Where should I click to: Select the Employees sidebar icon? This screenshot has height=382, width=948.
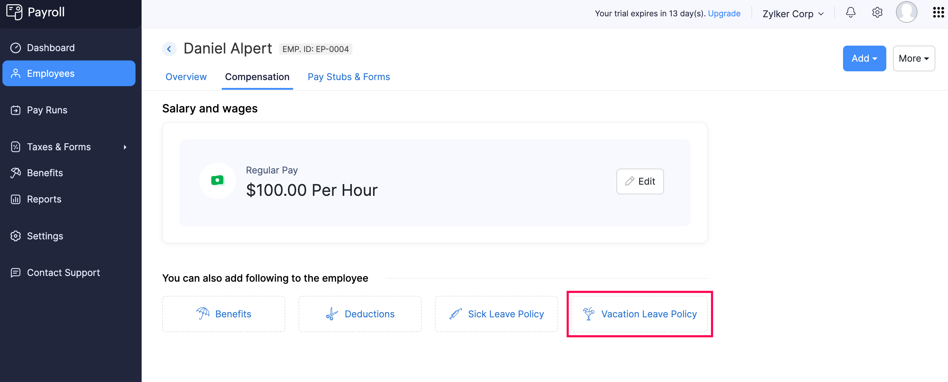tap(15, 73)
